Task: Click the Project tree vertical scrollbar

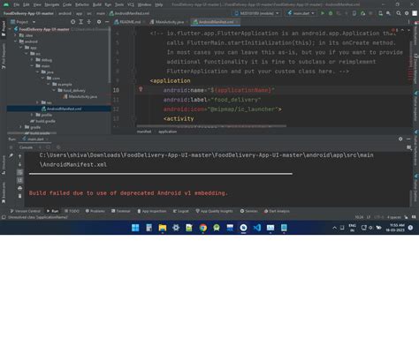Action: coord(110,56)
